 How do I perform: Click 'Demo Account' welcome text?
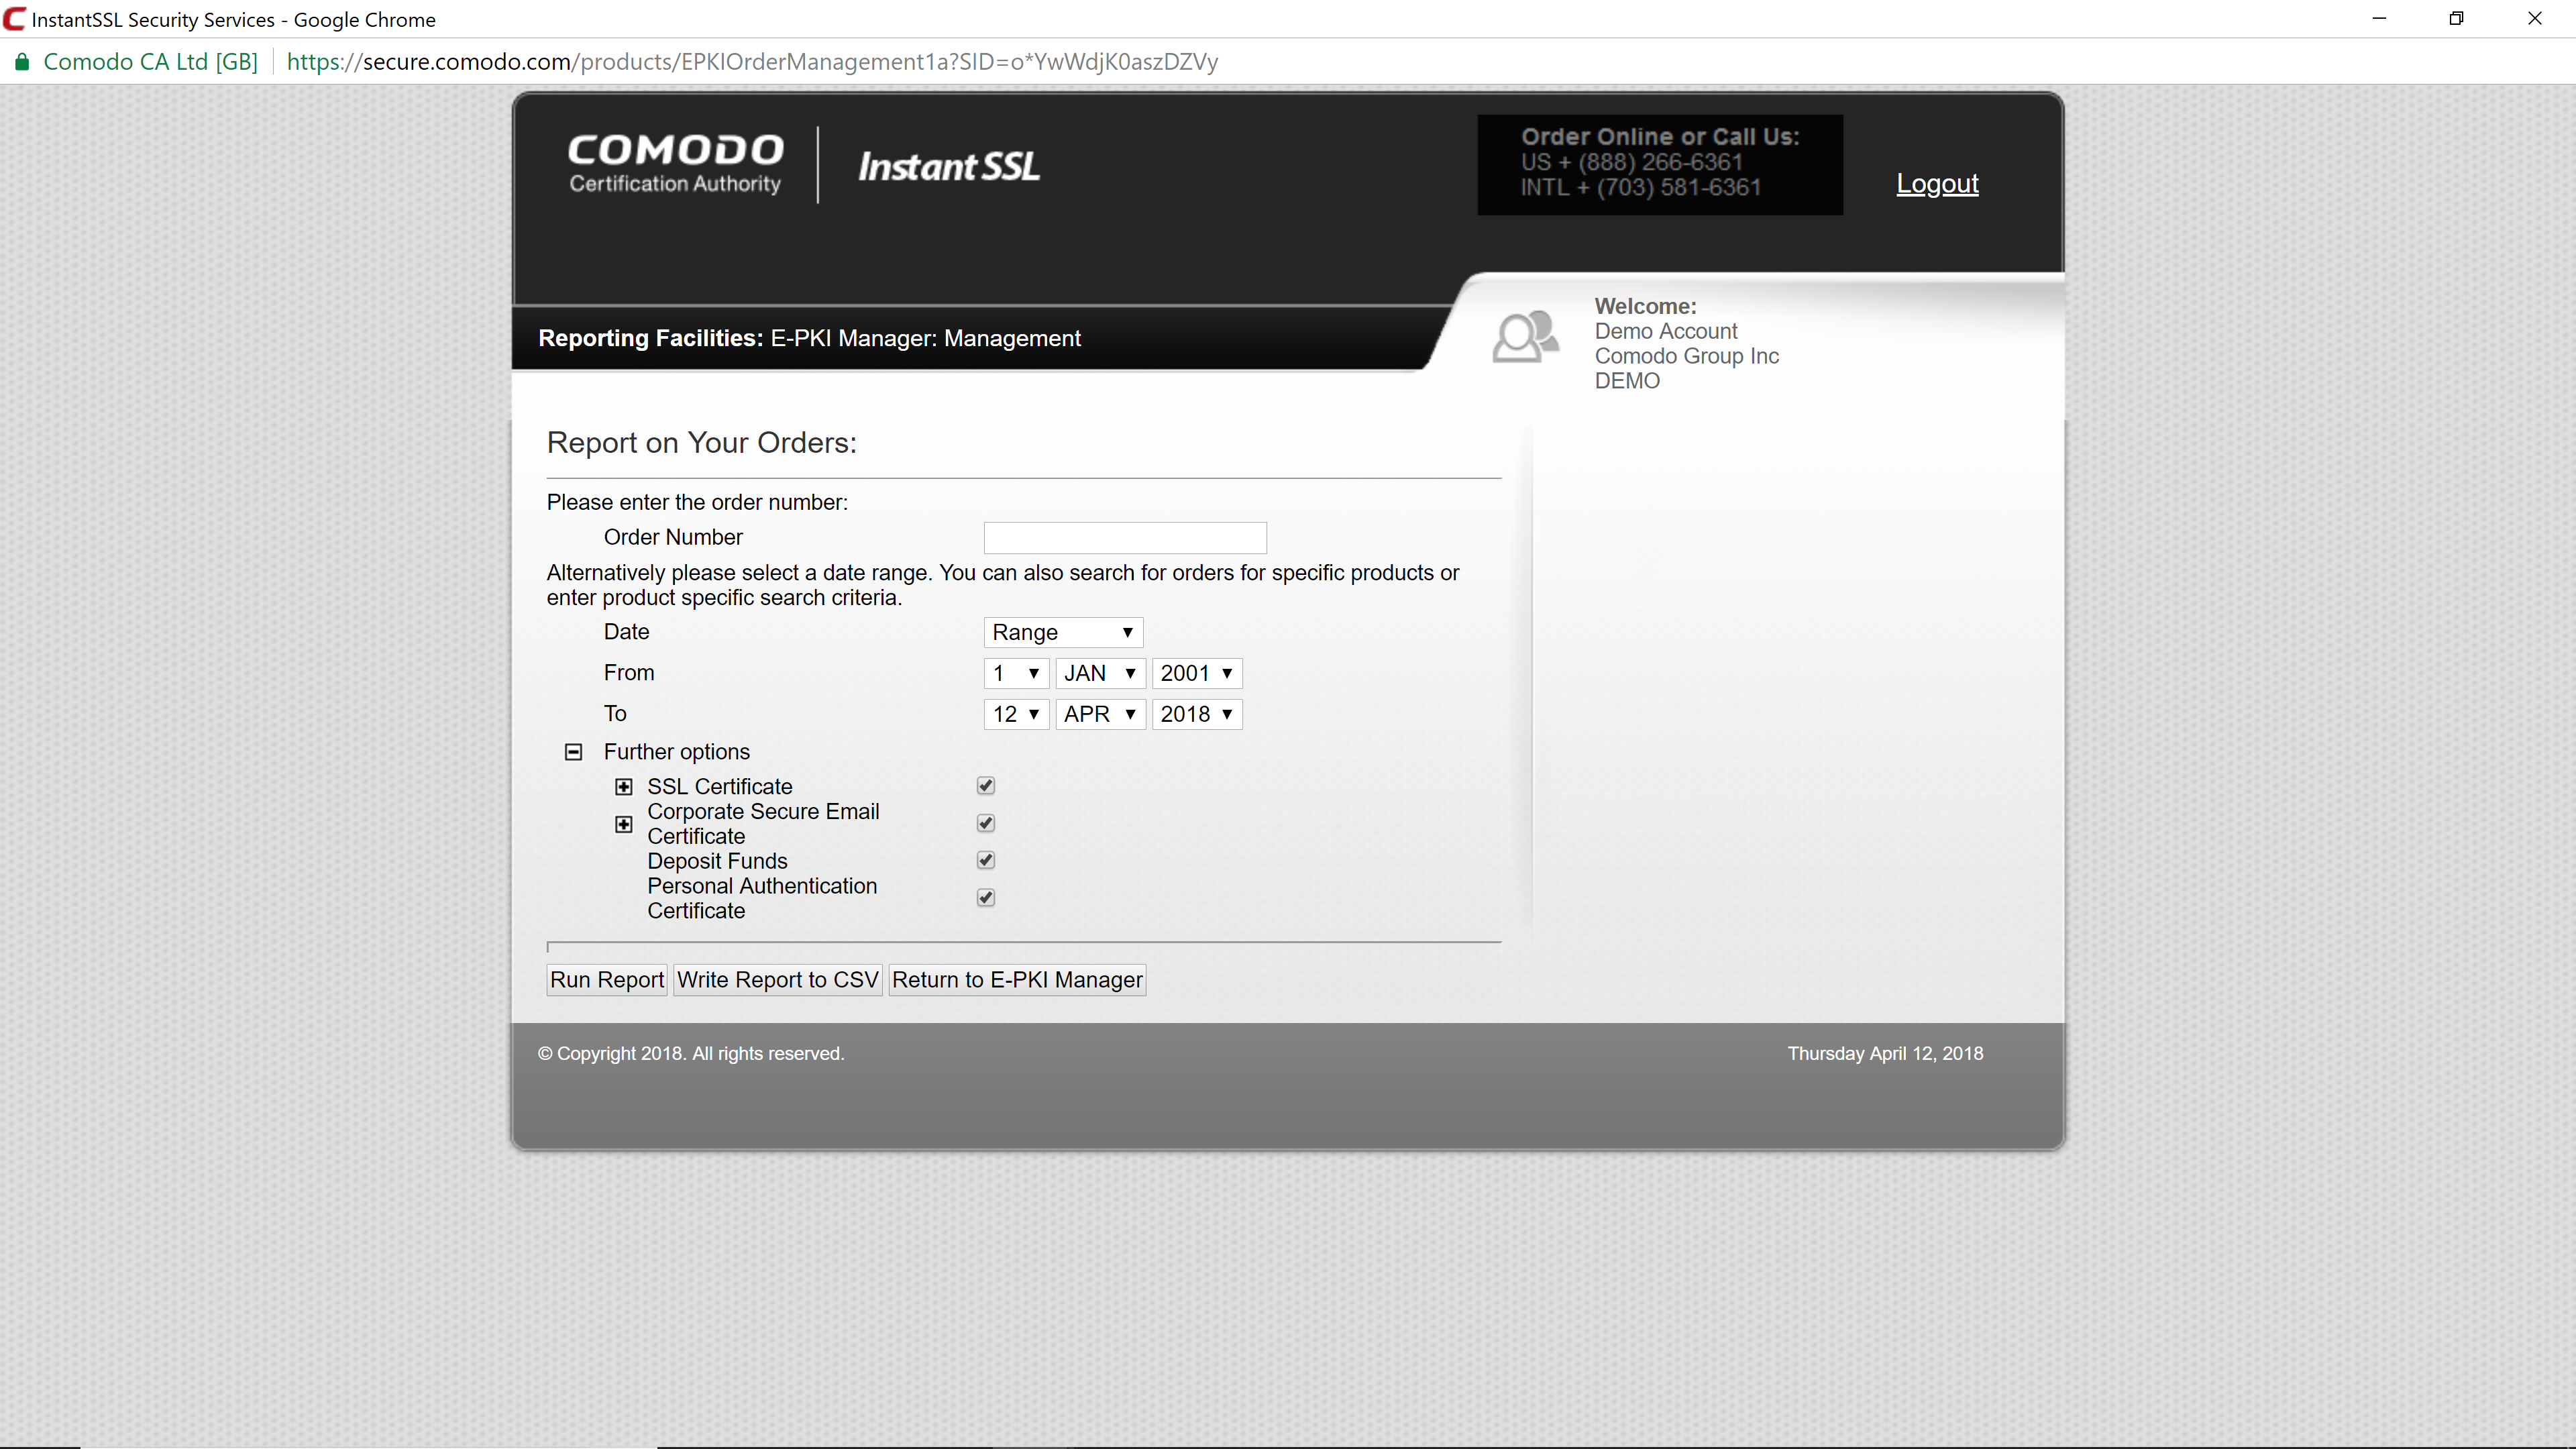point(1665,331)
